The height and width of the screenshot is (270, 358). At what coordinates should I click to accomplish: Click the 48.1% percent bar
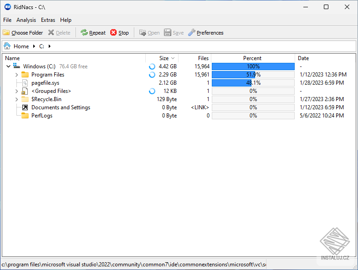pyautogui.click(x=253, y=83)
